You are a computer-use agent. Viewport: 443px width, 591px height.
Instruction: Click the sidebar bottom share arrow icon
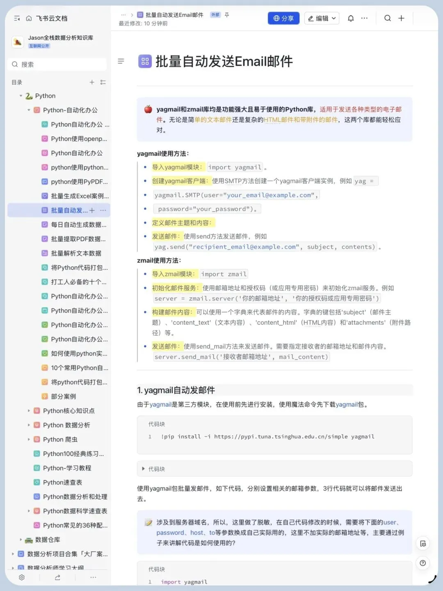tap(57, 577)
